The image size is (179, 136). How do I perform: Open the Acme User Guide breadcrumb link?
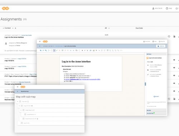pyautogui.click(x=26, y=35)
